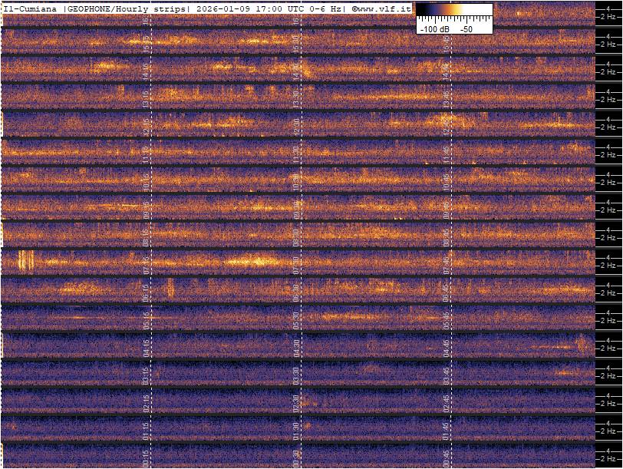Click the 12:30 time marker
Image resolution: width=623 pixels, height=469 pixels.
pos(296,126)
